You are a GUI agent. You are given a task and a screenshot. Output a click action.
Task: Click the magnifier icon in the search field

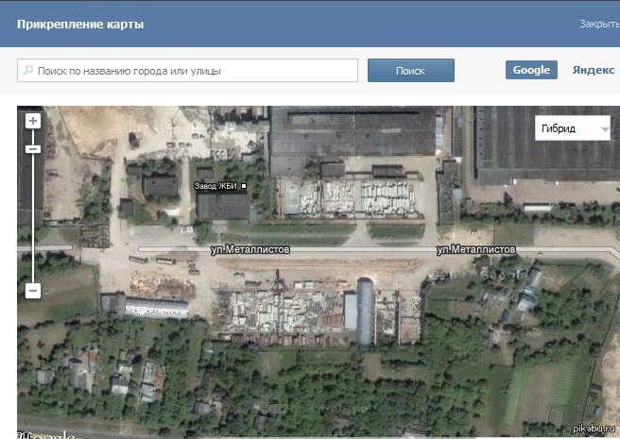[28, 71]
